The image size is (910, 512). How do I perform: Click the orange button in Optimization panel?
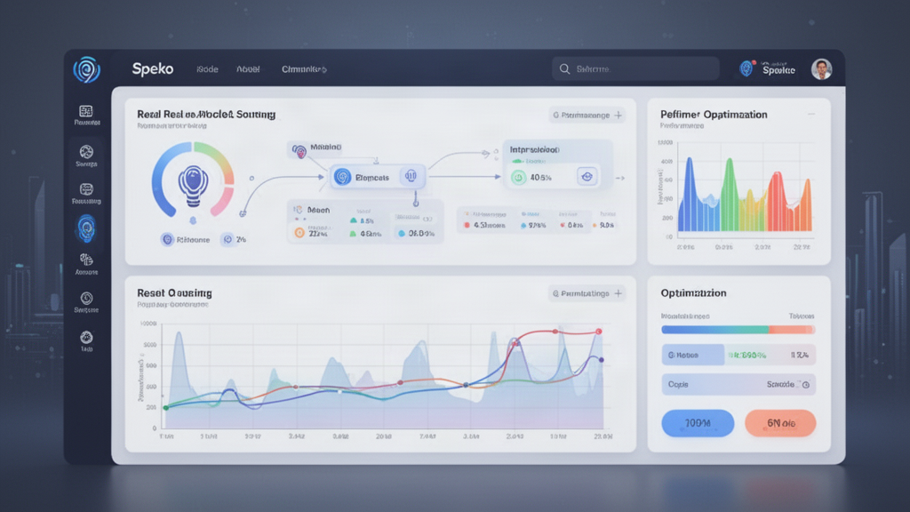click(780, 423)
